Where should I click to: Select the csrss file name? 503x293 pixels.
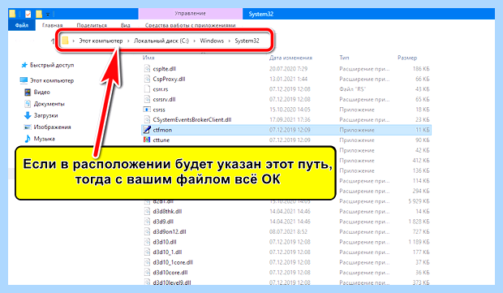tap(159, 110)
